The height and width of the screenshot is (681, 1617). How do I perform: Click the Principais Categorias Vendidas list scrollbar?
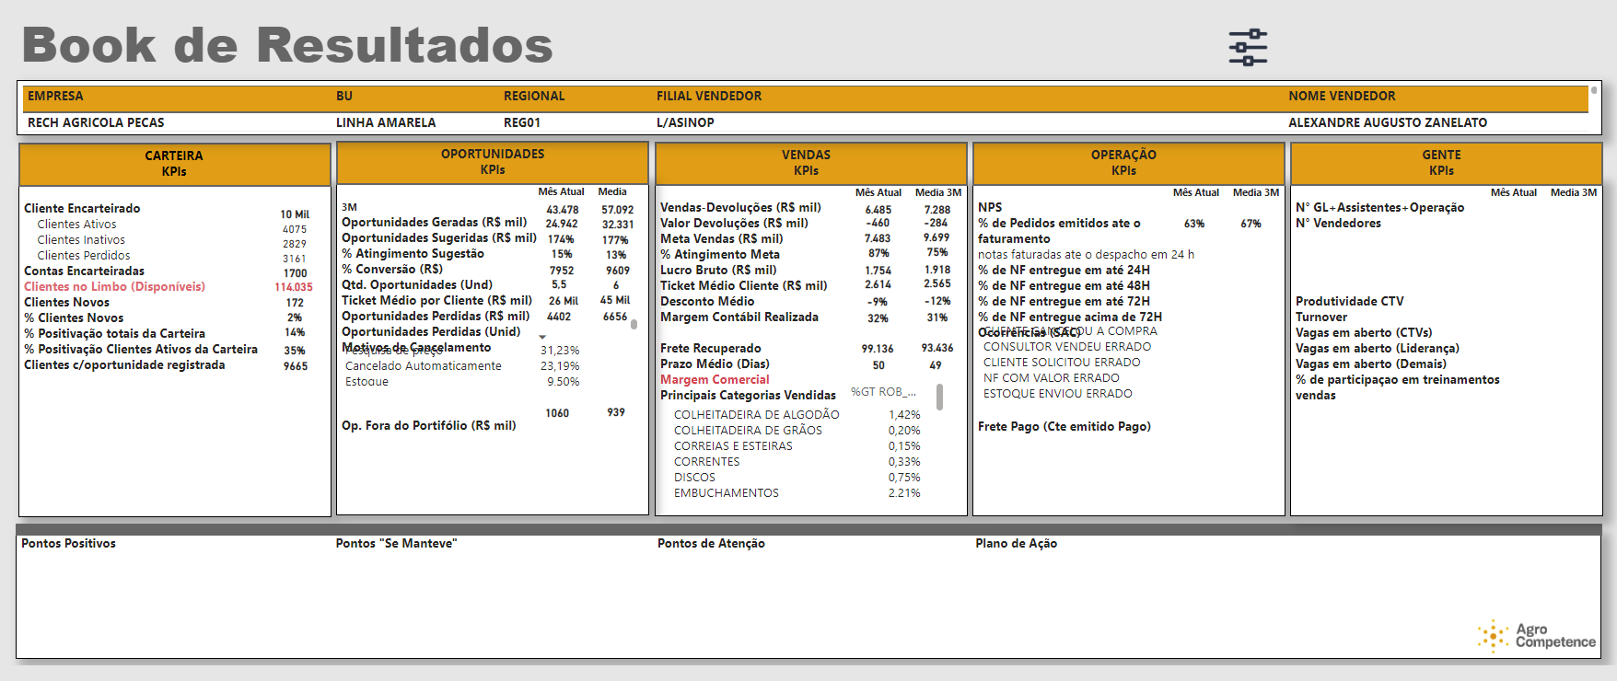[939, 397]
